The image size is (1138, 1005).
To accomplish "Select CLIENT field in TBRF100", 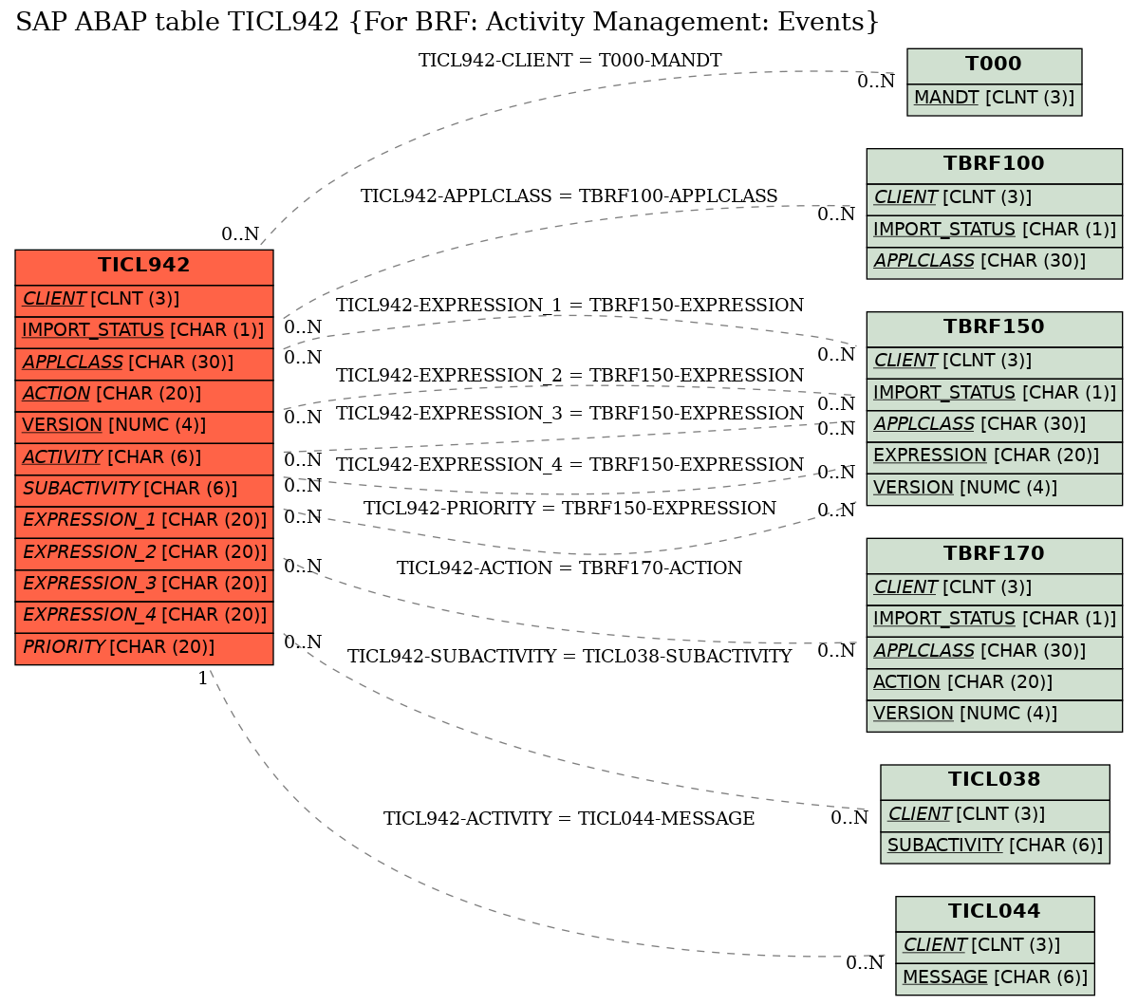I will (995, 199).
